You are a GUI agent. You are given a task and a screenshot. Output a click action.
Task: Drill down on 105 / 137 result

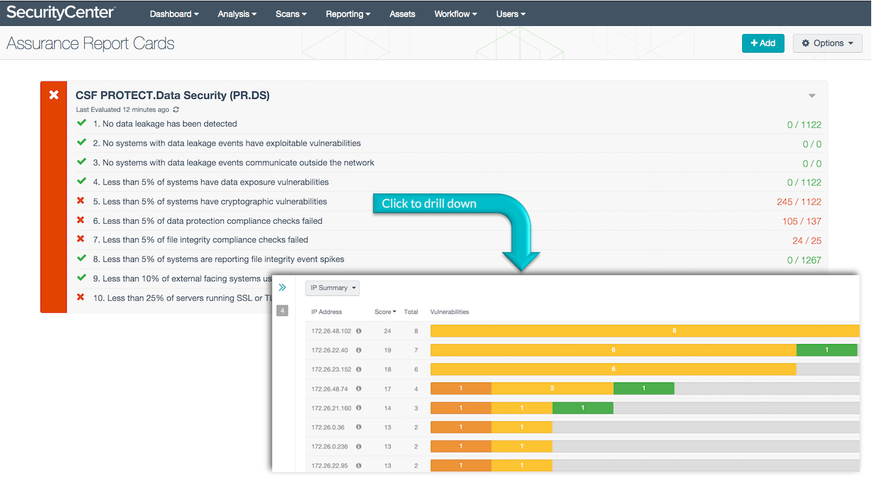pyautogui.click(x=802, y=221)
